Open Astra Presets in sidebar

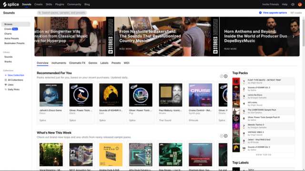click(11, 38)
